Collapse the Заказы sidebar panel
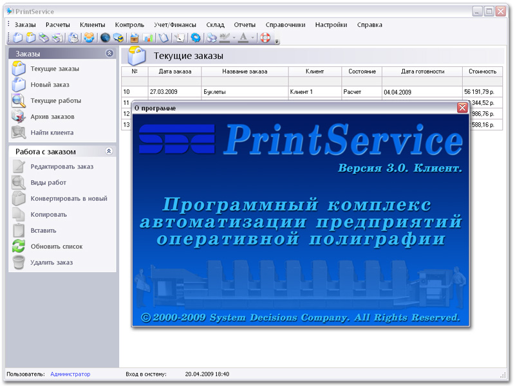Image resolution: width=515 pixels, height=386 pixels. 109,54
